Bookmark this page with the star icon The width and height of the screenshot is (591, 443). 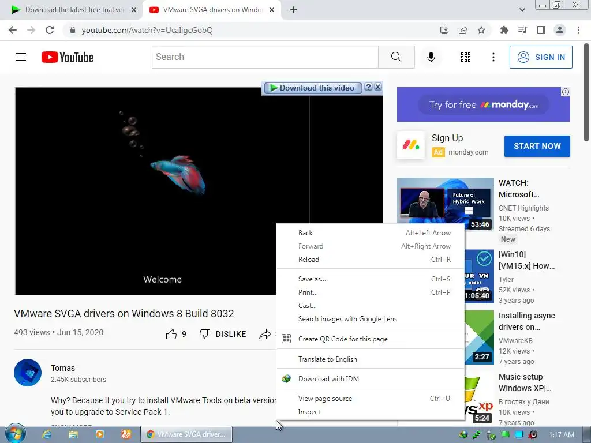(481, 30)
